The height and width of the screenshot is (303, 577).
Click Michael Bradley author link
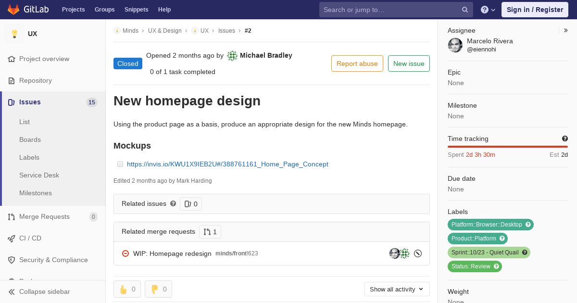pos(266,55)
